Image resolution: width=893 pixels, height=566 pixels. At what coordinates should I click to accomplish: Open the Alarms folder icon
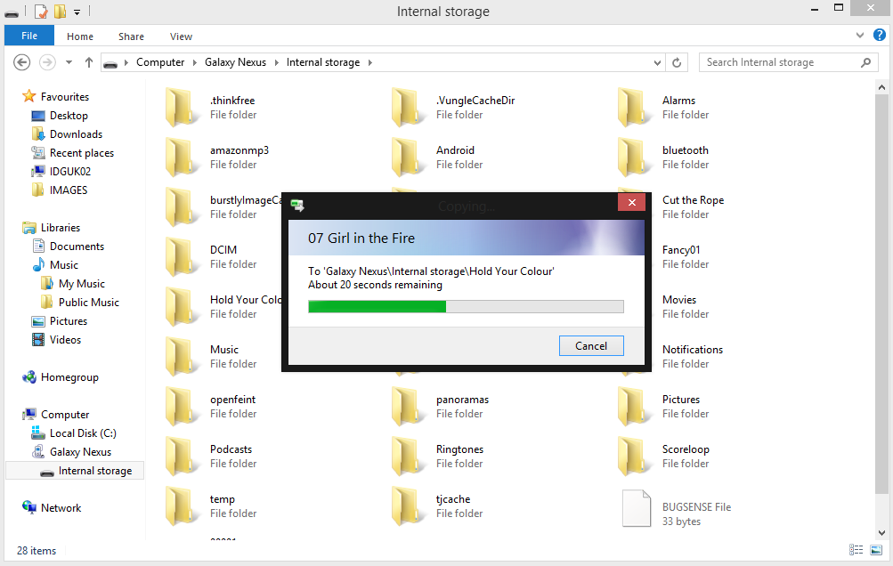pos(631,107)
